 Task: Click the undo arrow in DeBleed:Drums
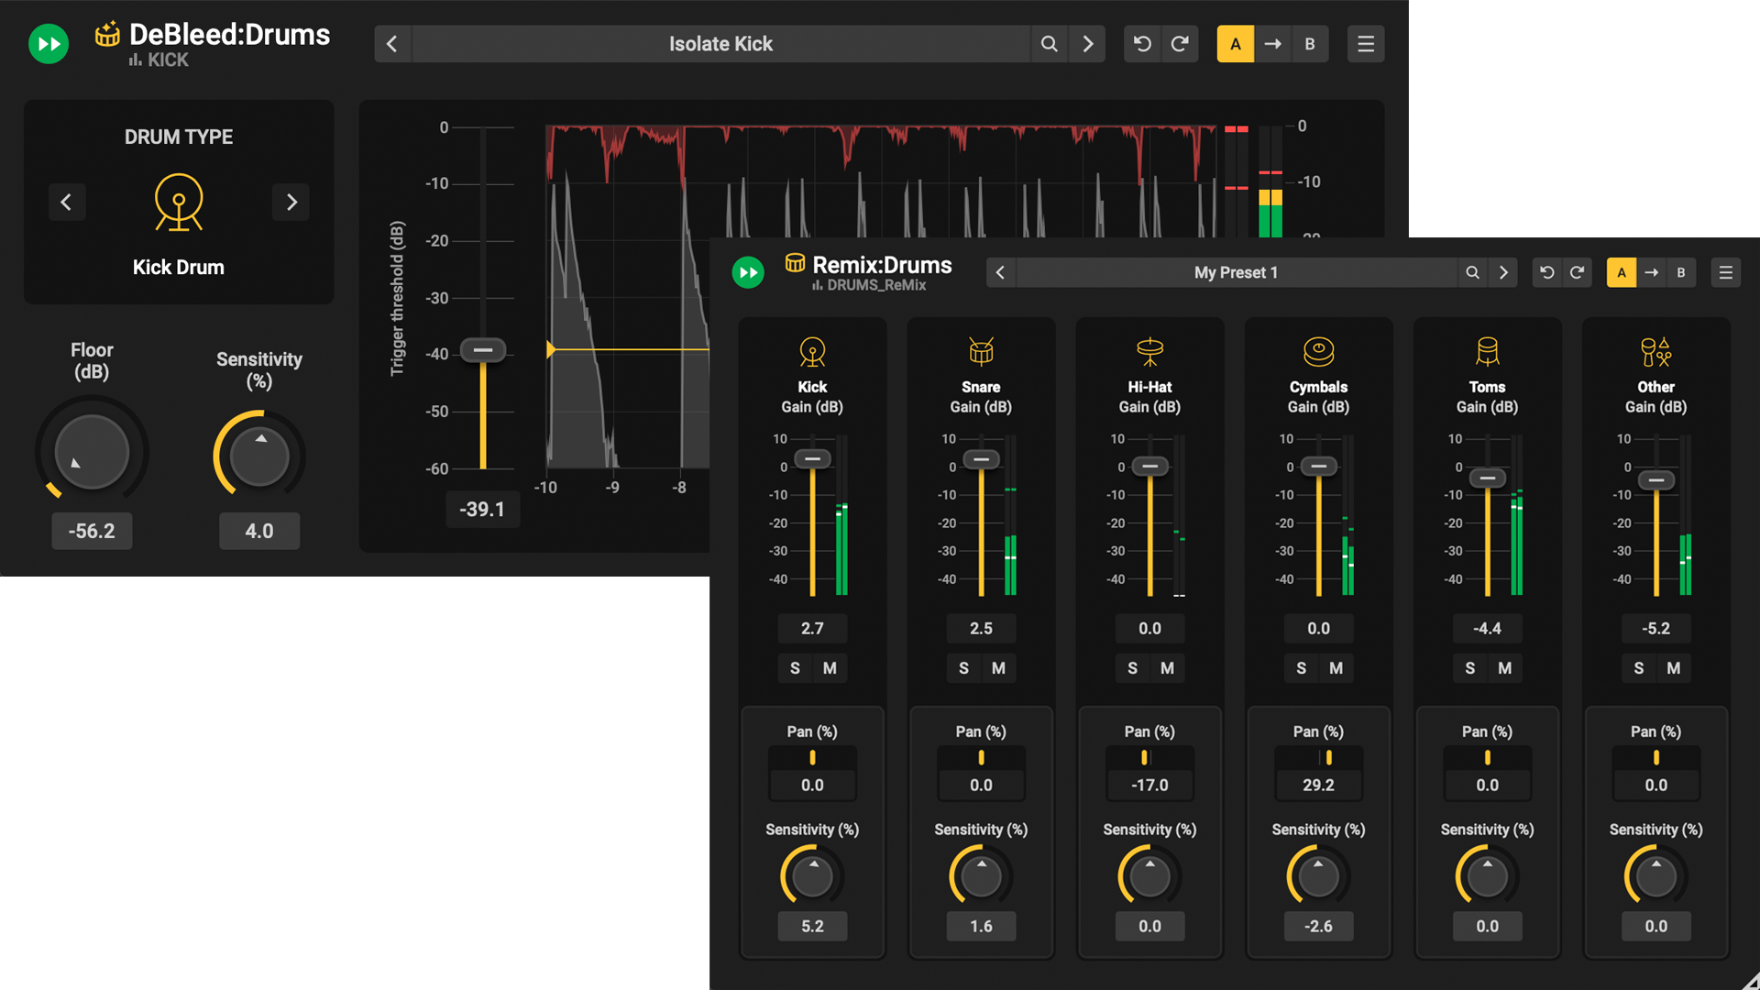[1141, 43]
